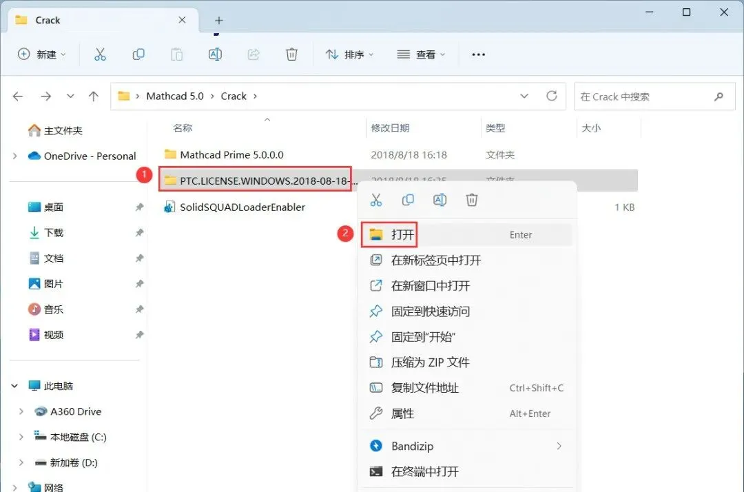Open 图片 in quick access

pyautogui.click(x=46, y=284)
